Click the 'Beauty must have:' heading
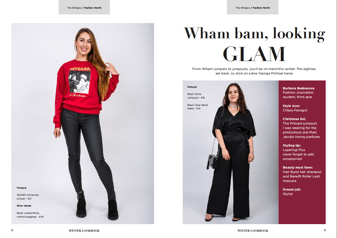This screenshot has width=337, height=238. 298,167
